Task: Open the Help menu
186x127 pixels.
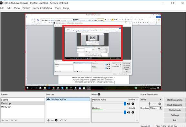Action: click(x=66, y=8)
